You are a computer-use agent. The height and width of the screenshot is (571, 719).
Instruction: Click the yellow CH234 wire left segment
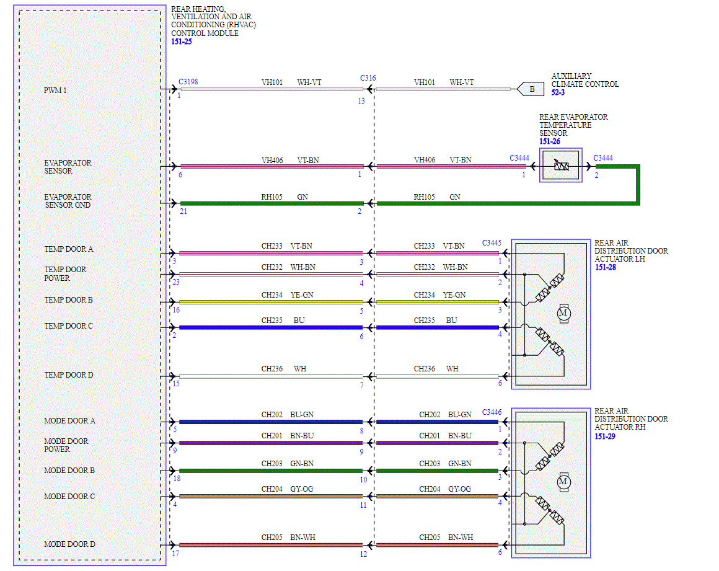[270, 303]
